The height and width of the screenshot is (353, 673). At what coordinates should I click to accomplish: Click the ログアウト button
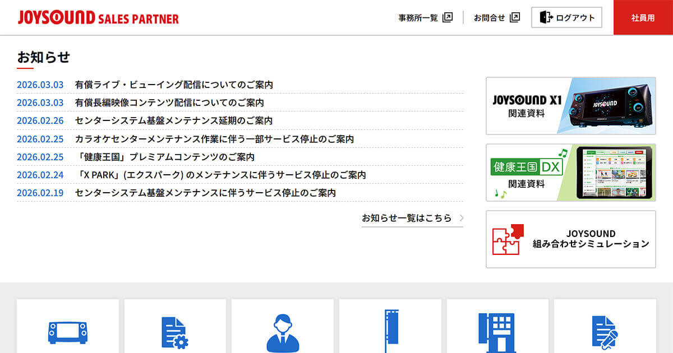[x=566, y=17]
